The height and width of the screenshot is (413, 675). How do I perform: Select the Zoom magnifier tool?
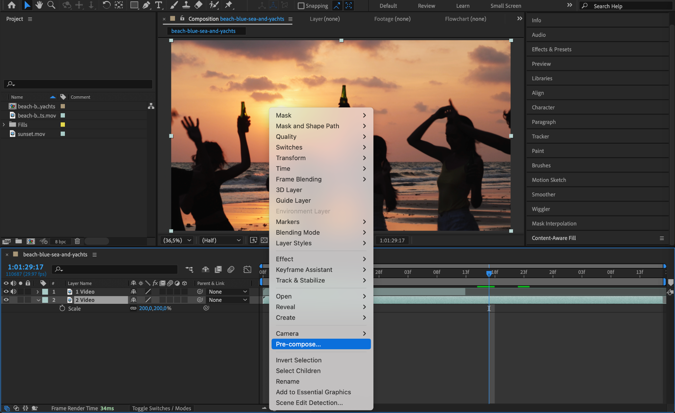[x=51, y=5]
